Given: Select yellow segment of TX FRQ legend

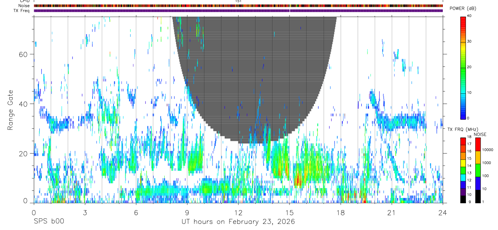Looking at the screenshot, I should click(x=463, y=163).
